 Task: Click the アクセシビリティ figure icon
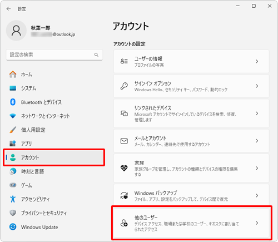click(x=13, y=199)
